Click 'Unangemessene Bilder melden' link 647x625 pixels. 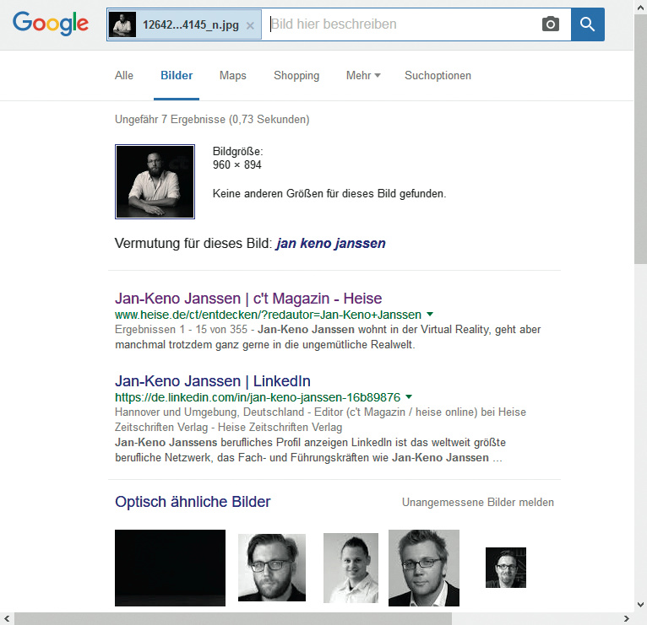tap(478, 503)
